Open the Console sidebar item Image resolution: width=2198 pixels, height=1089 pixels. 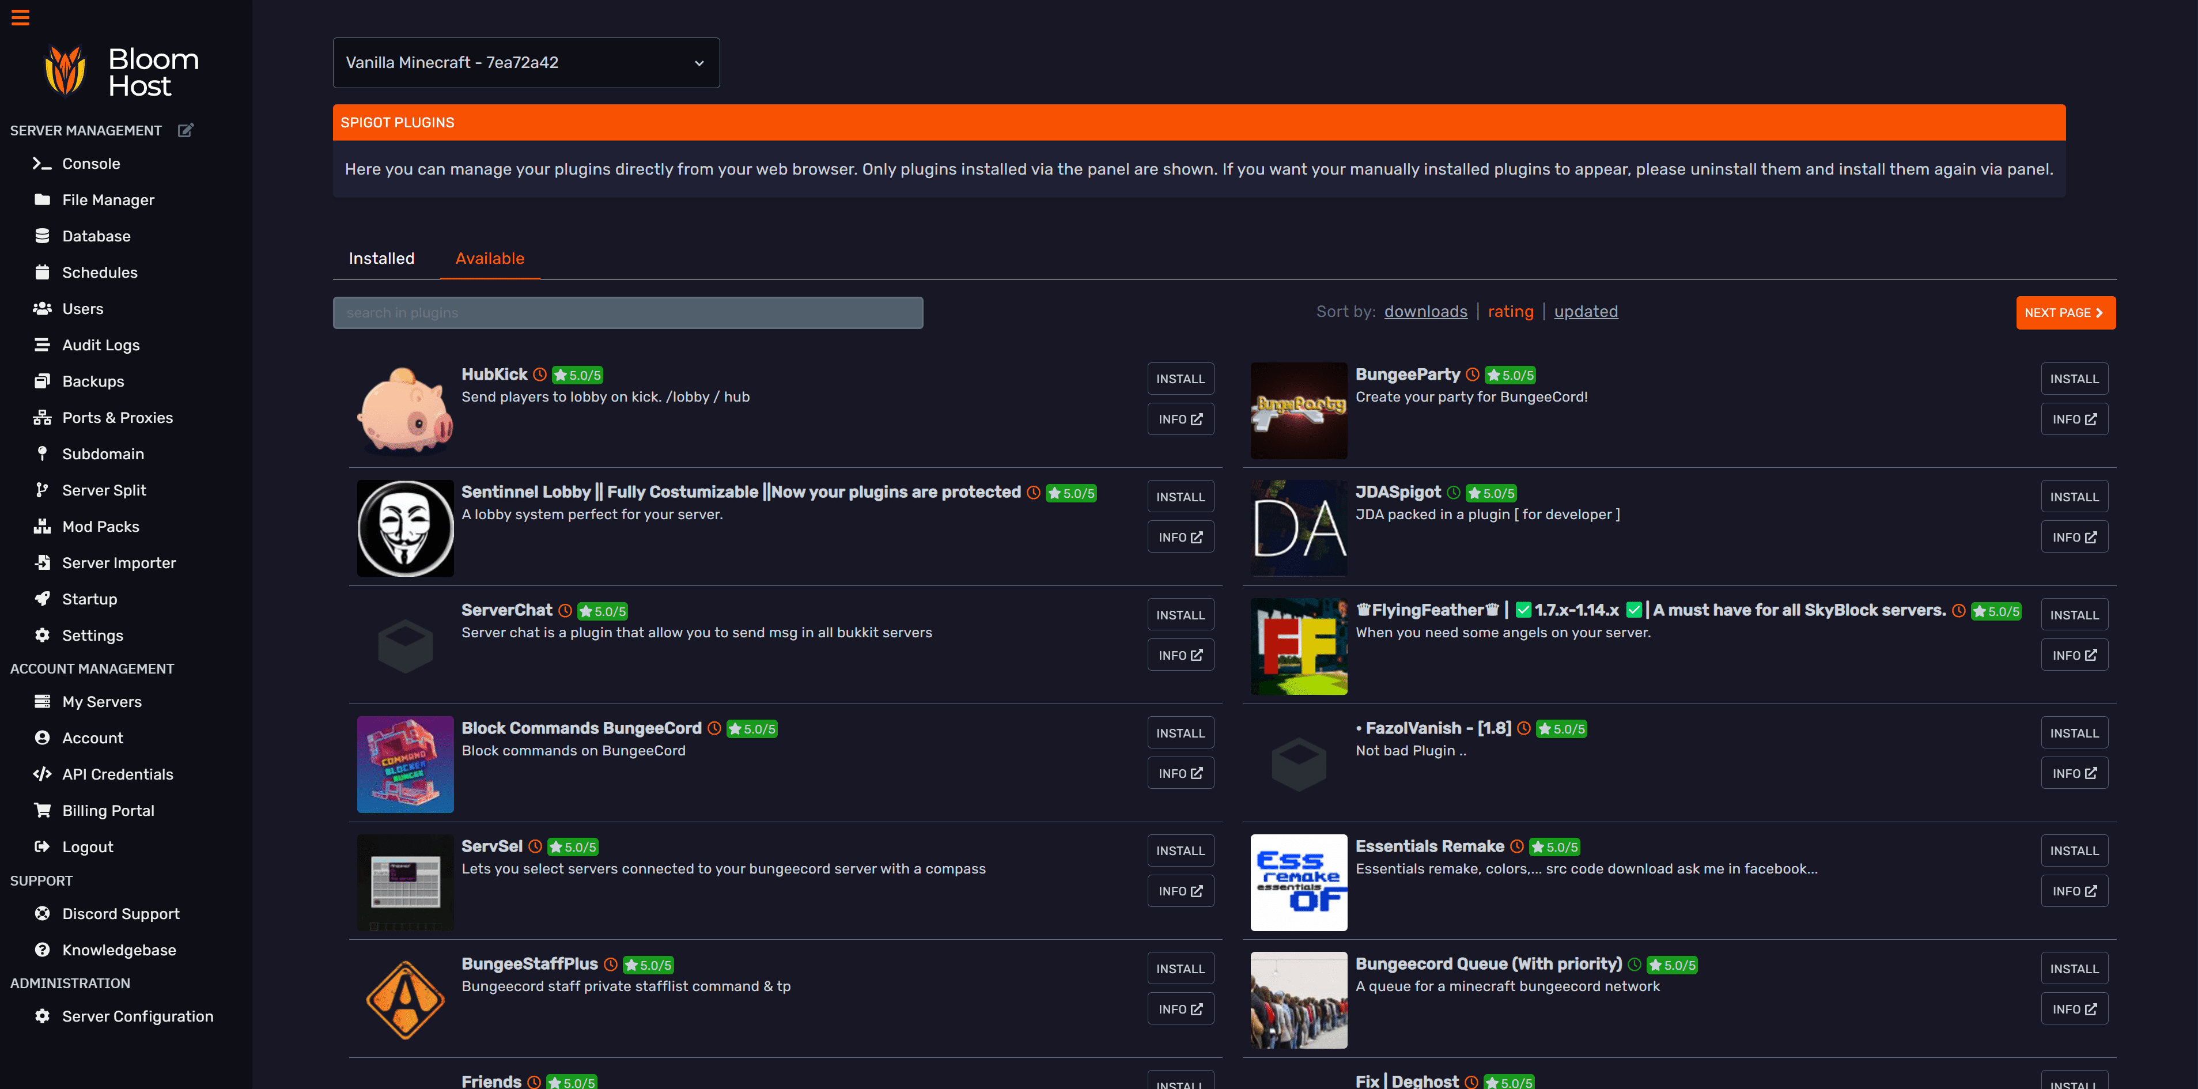click(90, 164)
